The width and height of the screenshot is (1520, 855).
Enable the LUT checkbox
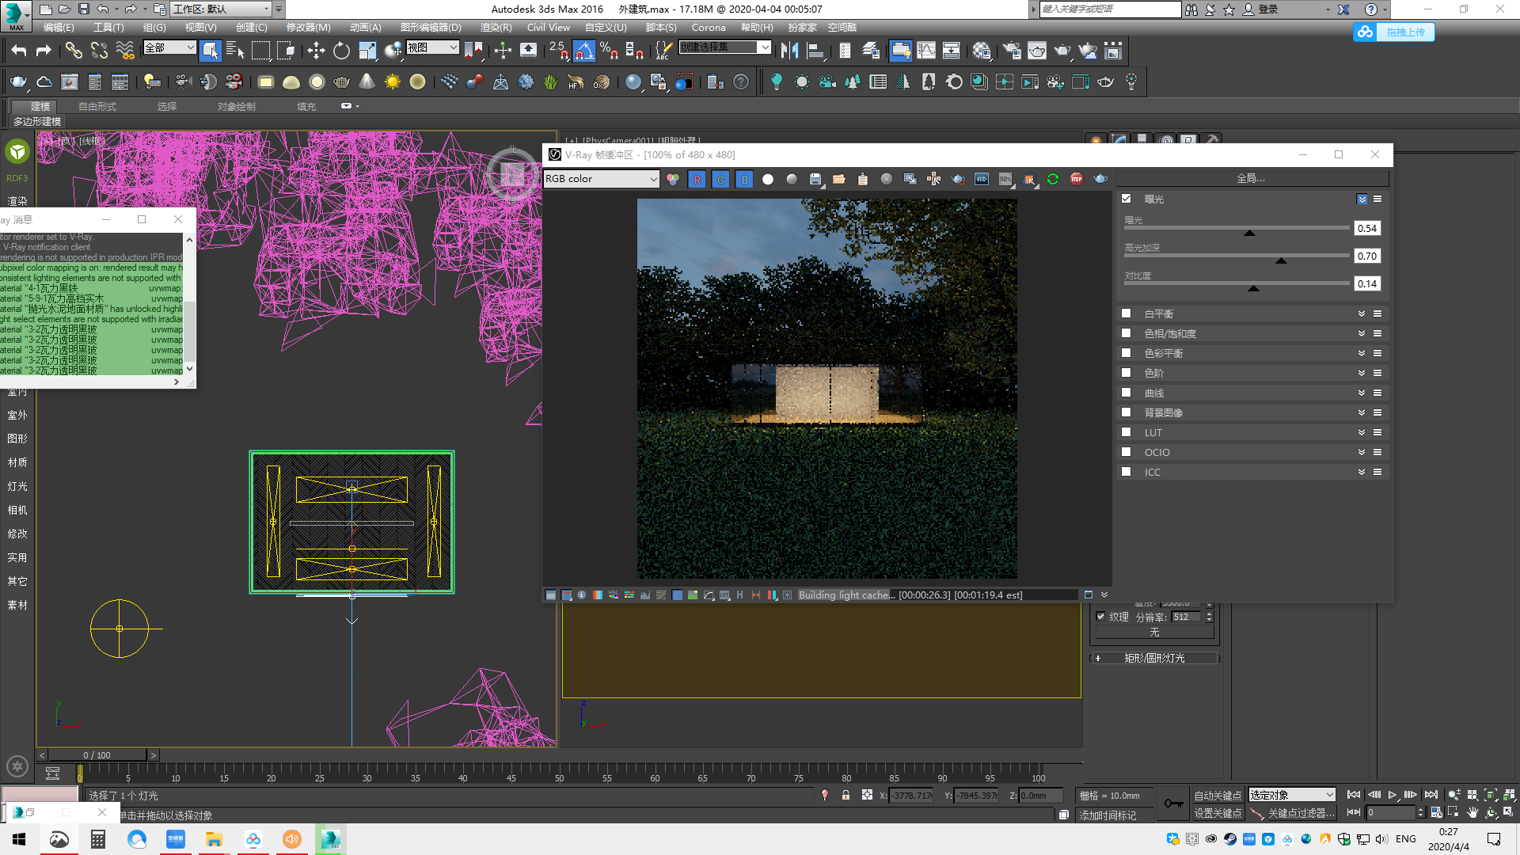1127,432
